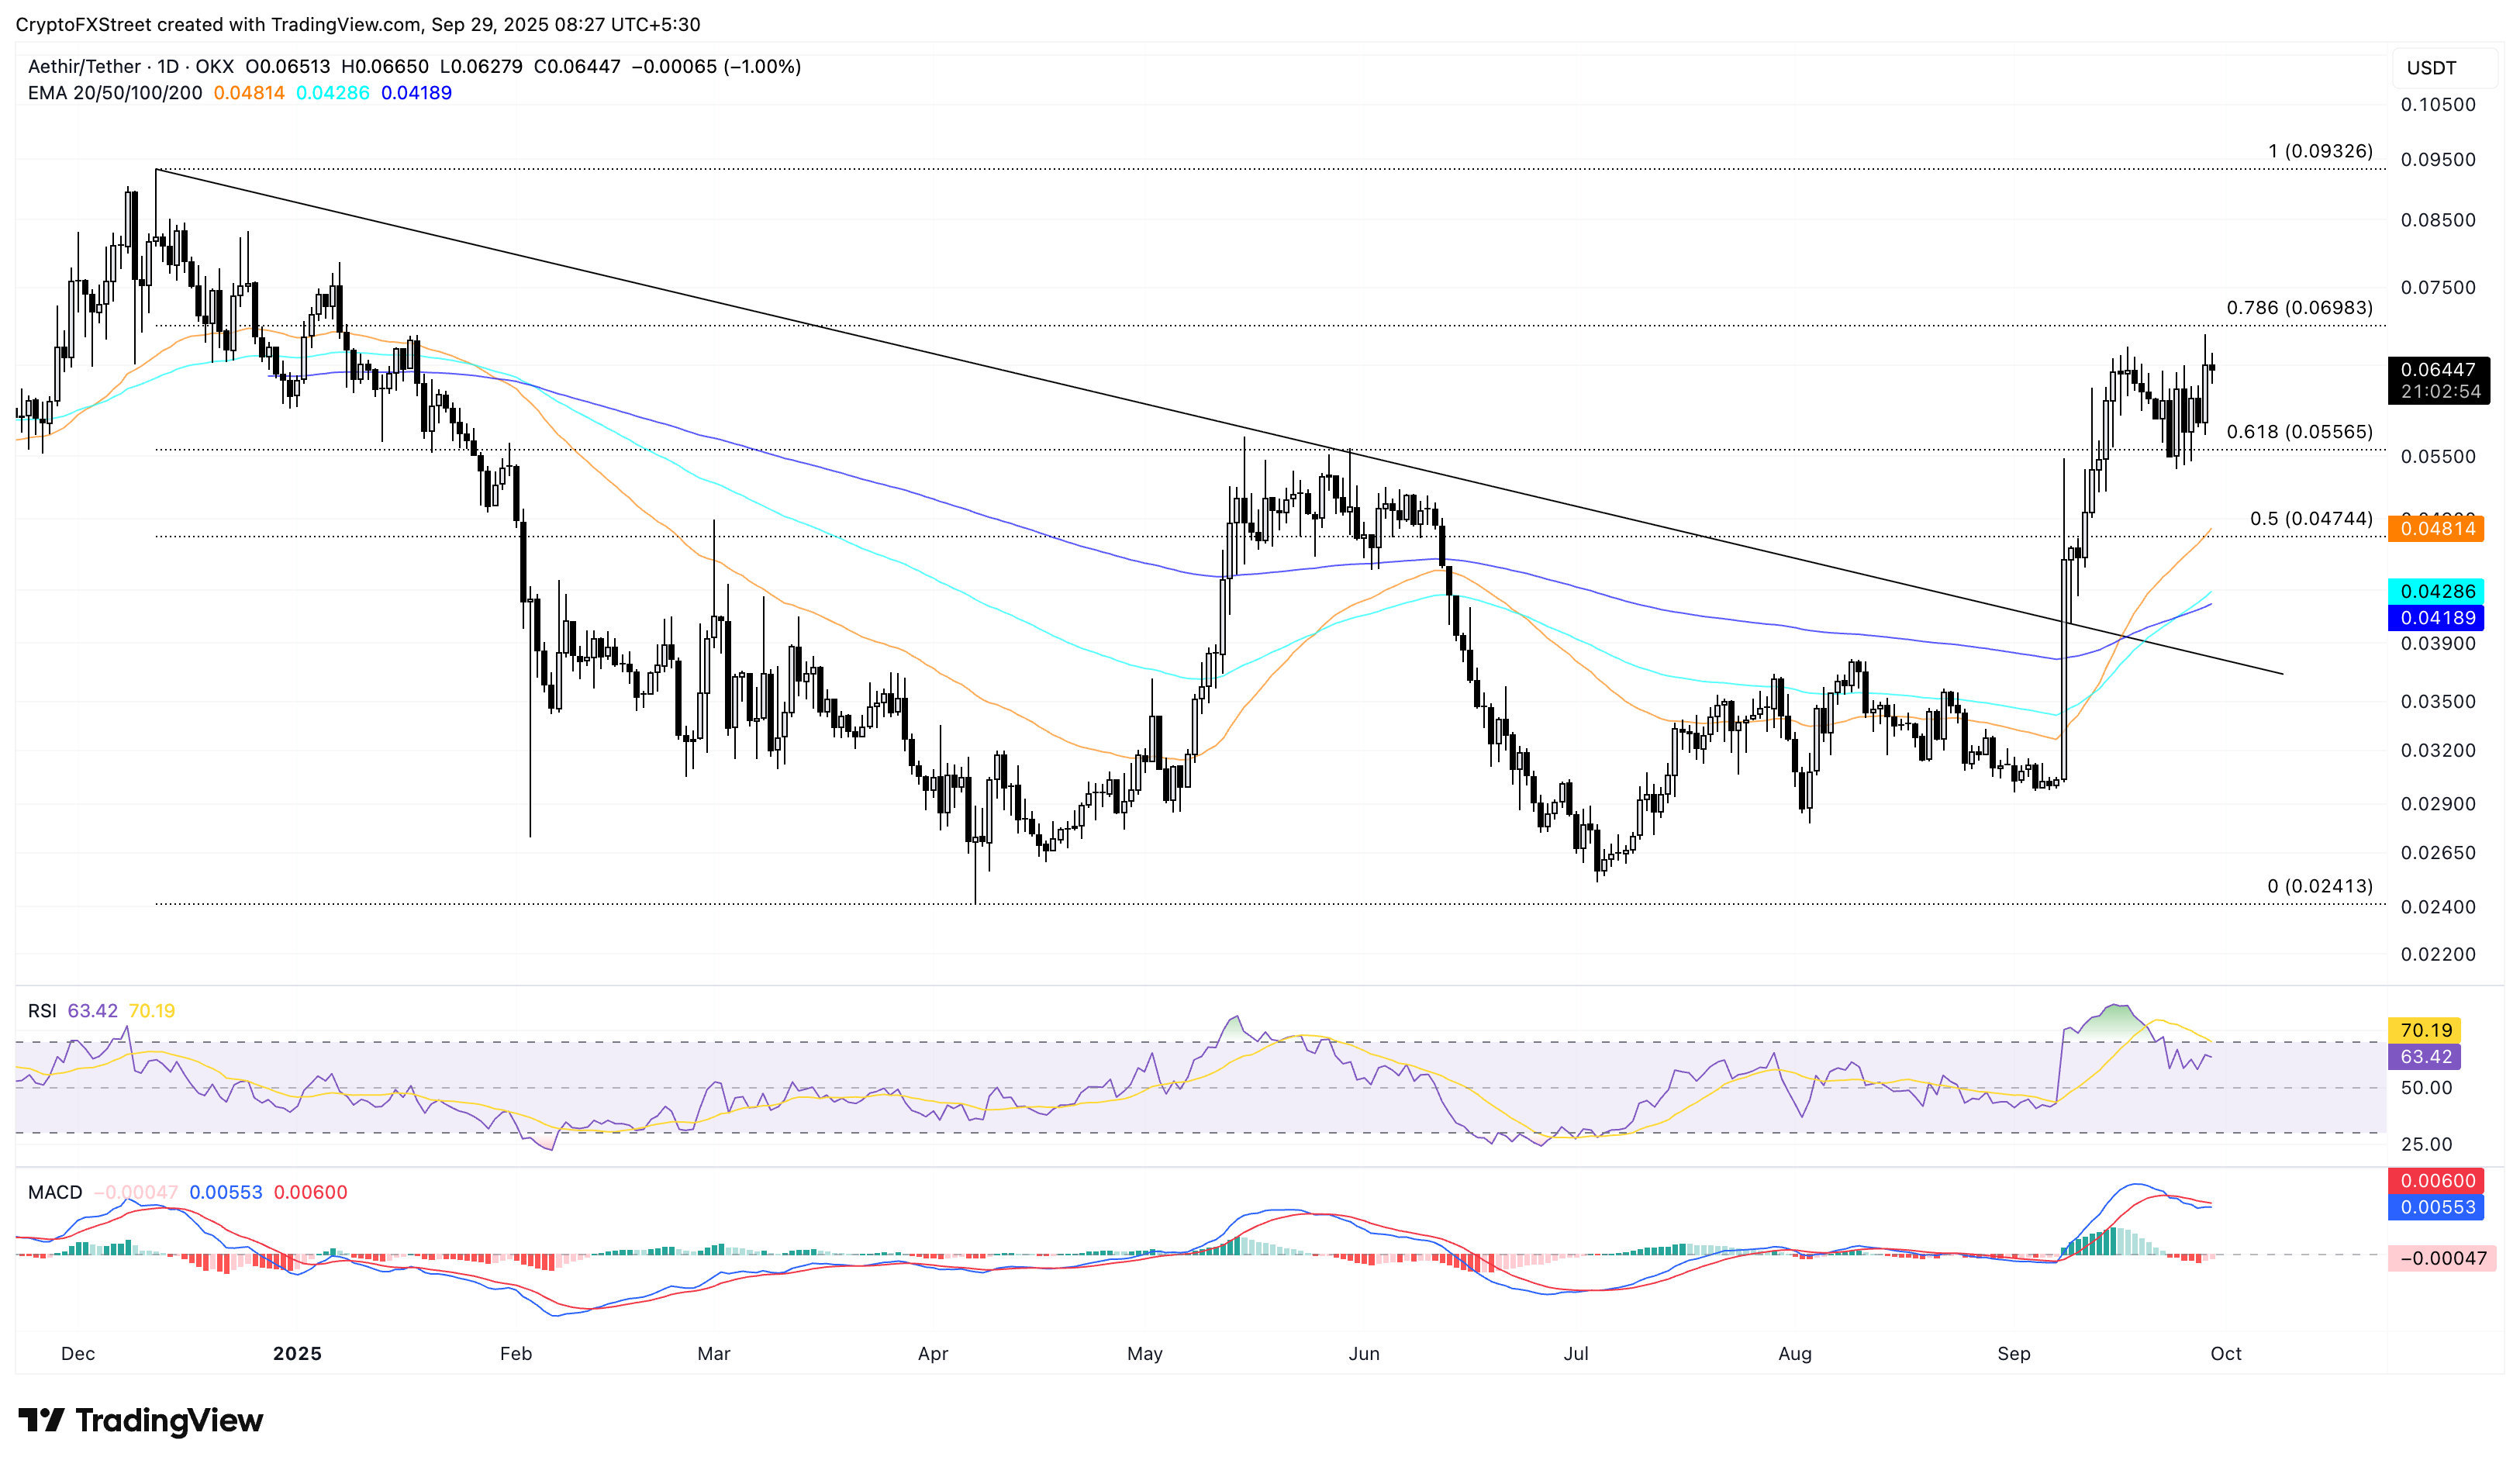Click the cyan 0.04286 EMA price tag
The image size is (2520, 1467).
coord(2437,591)
